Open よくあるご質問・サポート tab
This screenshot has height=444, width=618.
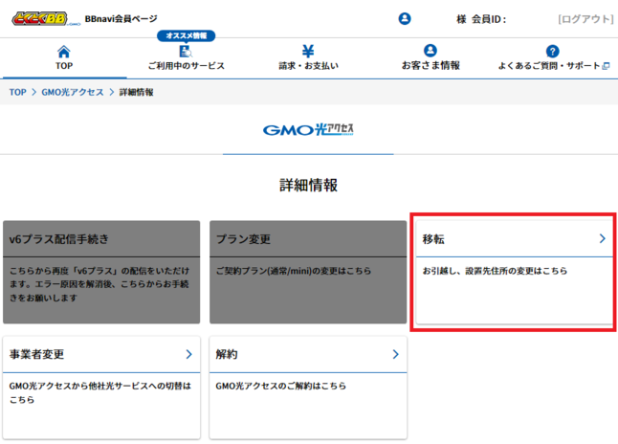coord(553,59)
